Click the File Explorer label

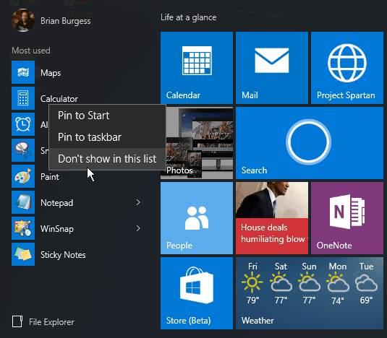pyautogui.click(x=51, y=322)
